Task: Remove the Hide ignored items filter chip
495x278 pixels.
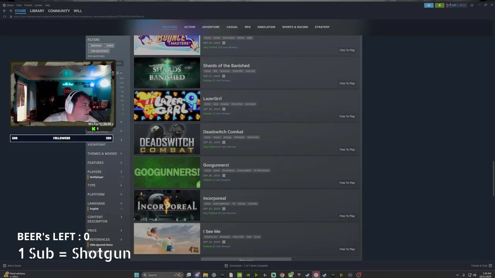Action: (x=99, y=51)
